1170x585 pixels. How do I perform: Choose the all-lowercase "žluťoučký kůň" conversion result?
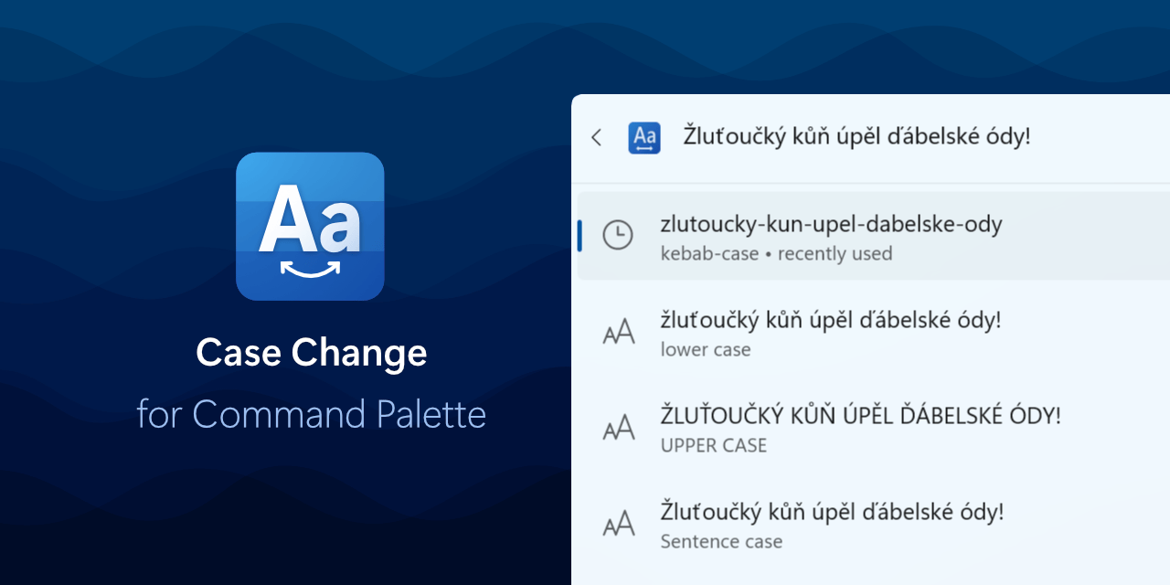831,320
